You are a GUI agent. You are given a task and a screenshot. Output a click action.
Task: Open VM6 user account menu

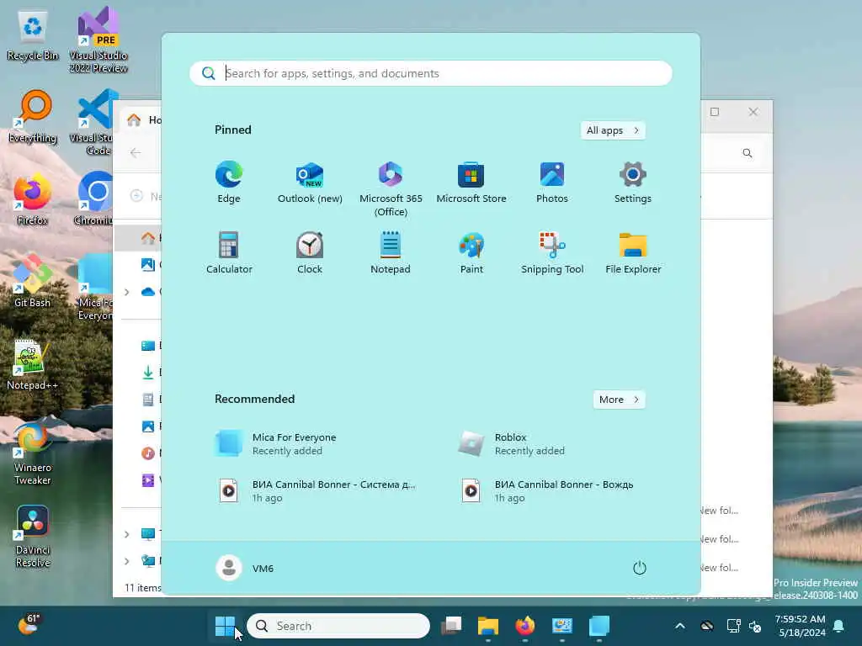(x=245, y=568)
